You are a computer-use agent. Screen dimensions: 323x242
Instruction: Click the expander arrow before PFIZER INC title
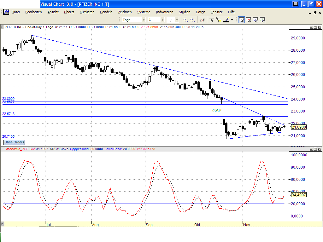pos(2,27)
